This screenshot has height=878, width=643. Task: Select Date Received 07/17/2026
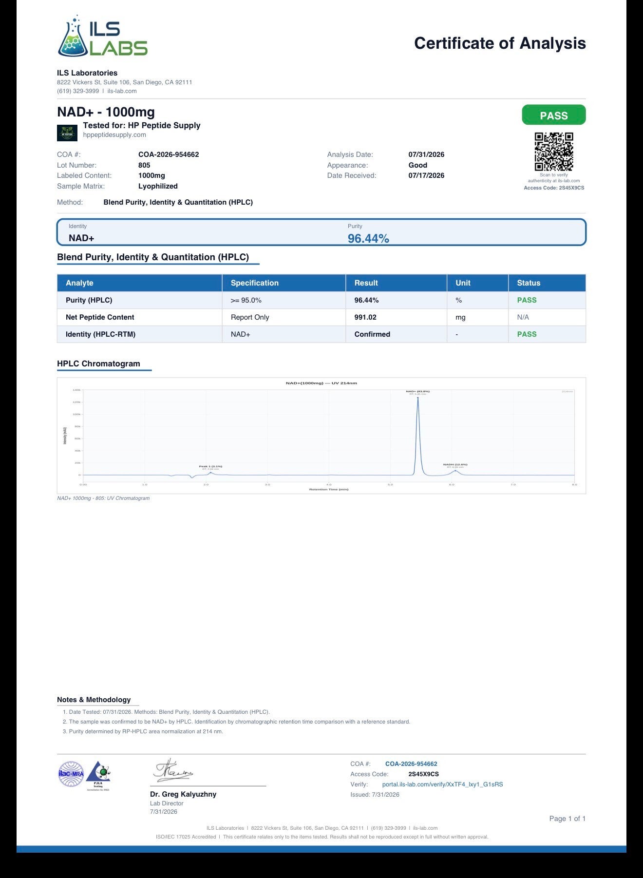(x=426, y=175)
